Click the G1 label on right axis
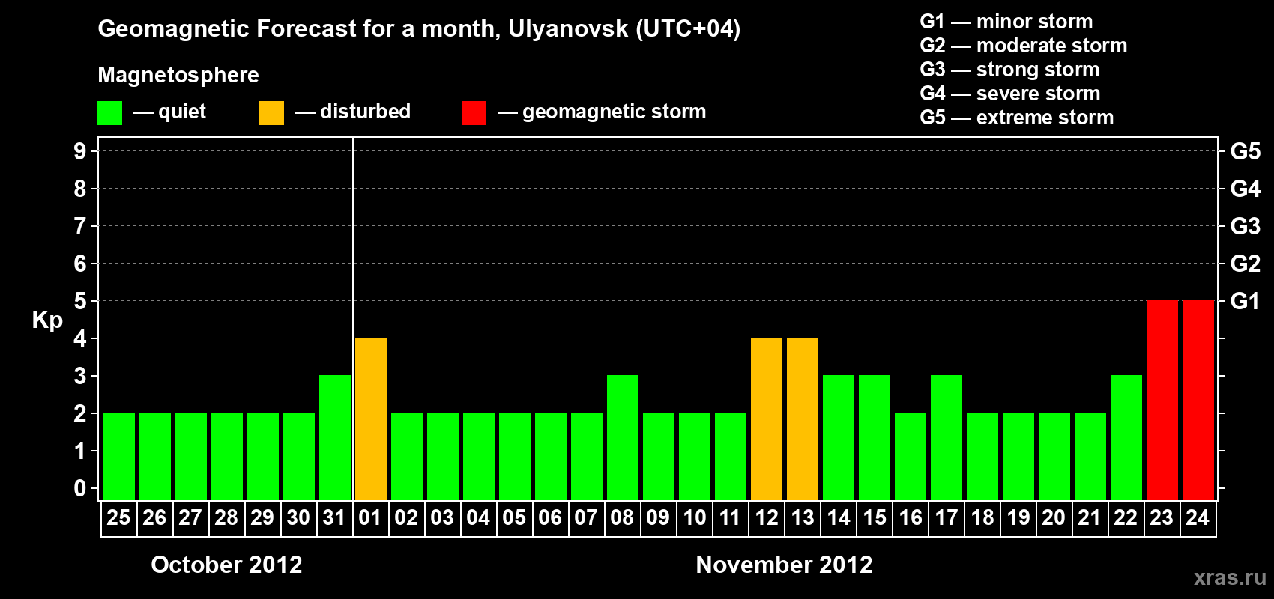This screenshot has height=599, width=1274. point(1246,301)
